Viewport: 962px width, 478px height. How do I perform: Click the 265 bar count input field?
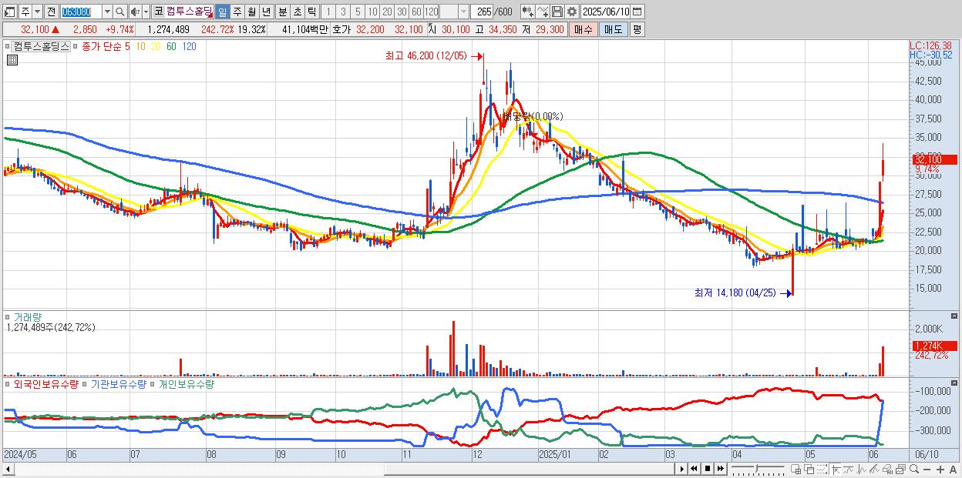point(483,12)
